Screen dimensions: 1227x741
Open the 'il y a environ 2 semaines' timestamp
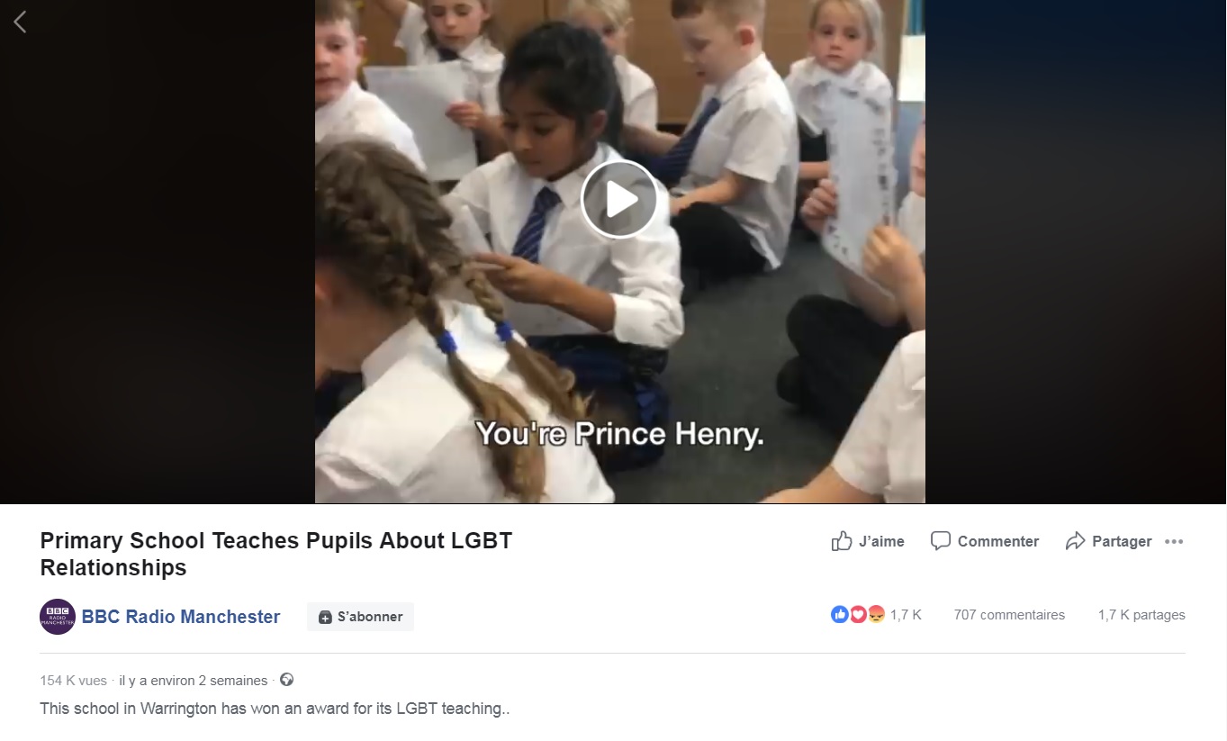(x=194, y=681)
